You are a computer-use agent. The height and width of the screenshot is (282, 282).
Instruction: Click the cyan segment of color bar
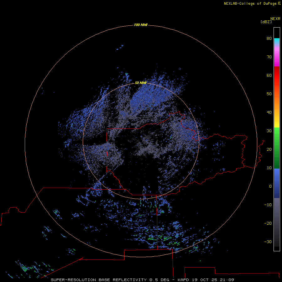click(277, 41)
